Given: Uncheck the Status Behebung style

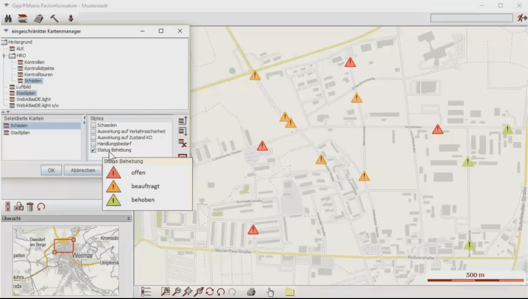Looking at the screenshot, I should click(x=93, y=150).
